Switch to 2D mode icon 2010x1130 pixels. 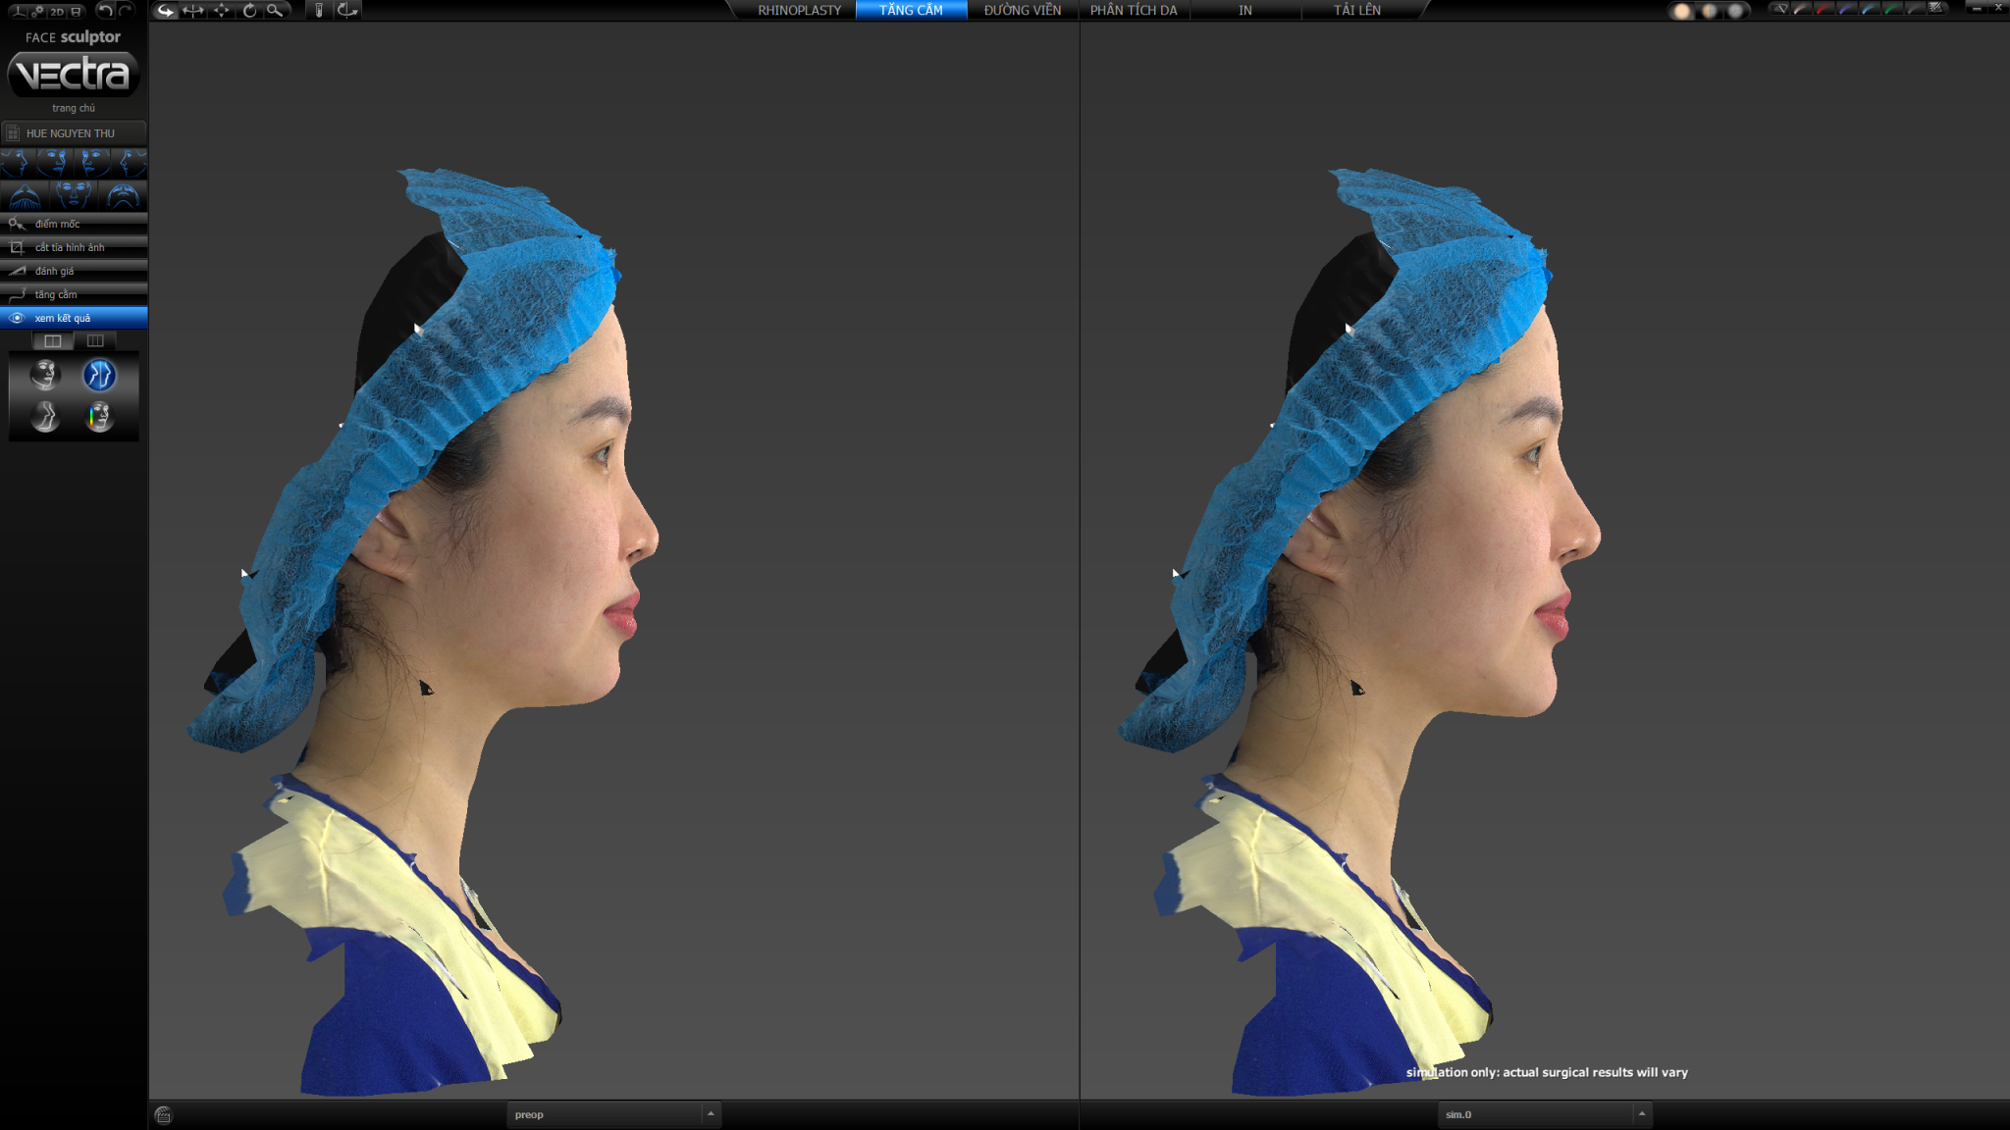(57, 12)
